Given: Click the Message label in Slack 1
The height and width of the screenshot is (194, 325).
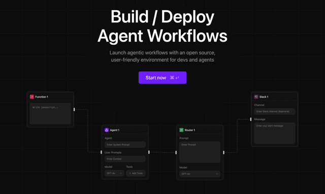Looking at the screenshot, I should 259,119.
